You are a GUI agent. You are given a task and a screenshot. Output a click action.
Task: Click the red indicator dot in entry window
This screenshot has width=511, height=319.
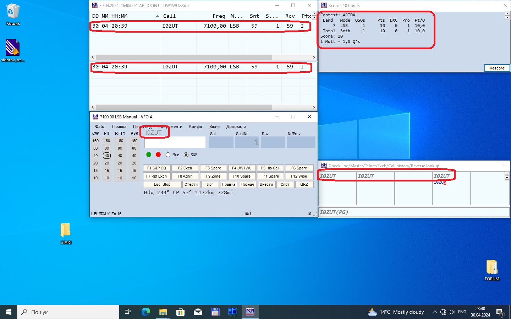coord(158,155)
